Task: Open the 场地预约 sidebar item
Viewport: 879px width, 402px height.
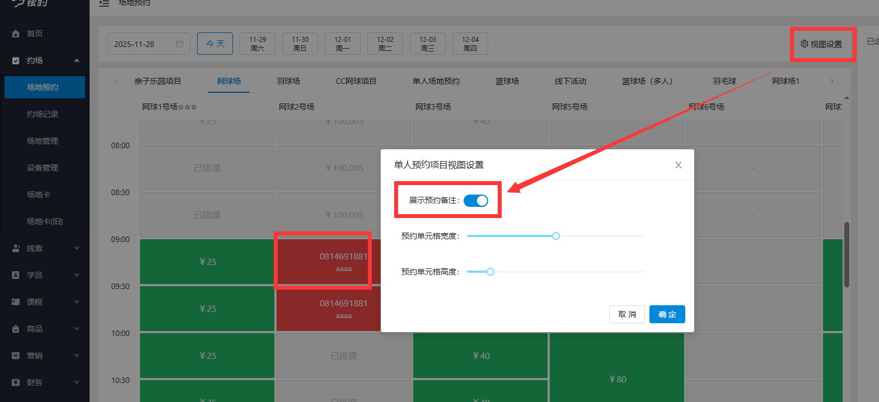Action: click(45, 87)
